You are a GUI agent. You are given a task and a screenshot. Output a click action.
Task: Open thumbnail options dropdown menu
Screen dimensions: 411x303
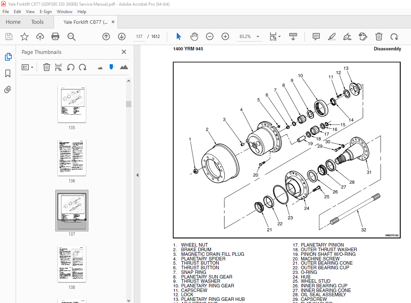tap(28, 67)
